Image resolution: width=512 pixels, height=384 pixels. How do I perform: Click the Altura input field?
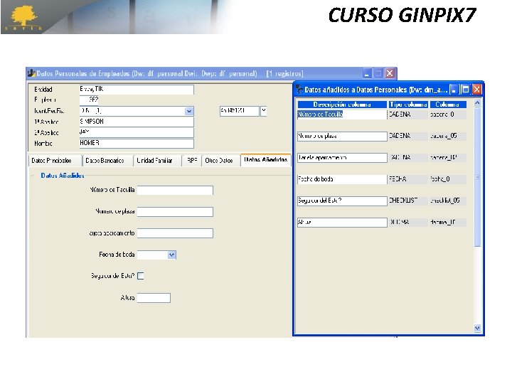[154, 298]
